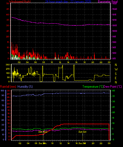Image resolution: width=123 pixels, height=147 pixels.
Task: Click the 180 degree wind direction label
Action: [x=8, y=73]
